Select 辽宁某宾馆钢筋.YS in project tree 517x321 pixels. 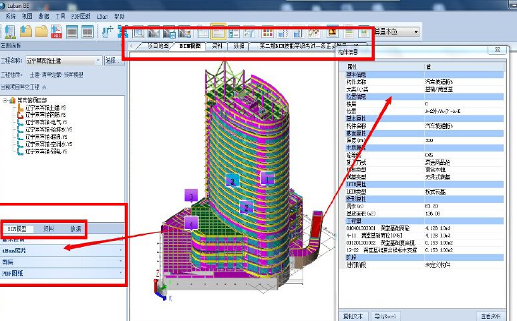45,115
